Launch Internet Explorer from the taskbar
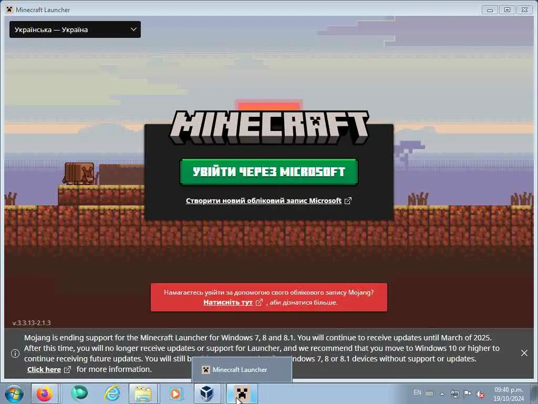Image resolution: width=538 pixels, height=404 pixels. pos(112,393)
